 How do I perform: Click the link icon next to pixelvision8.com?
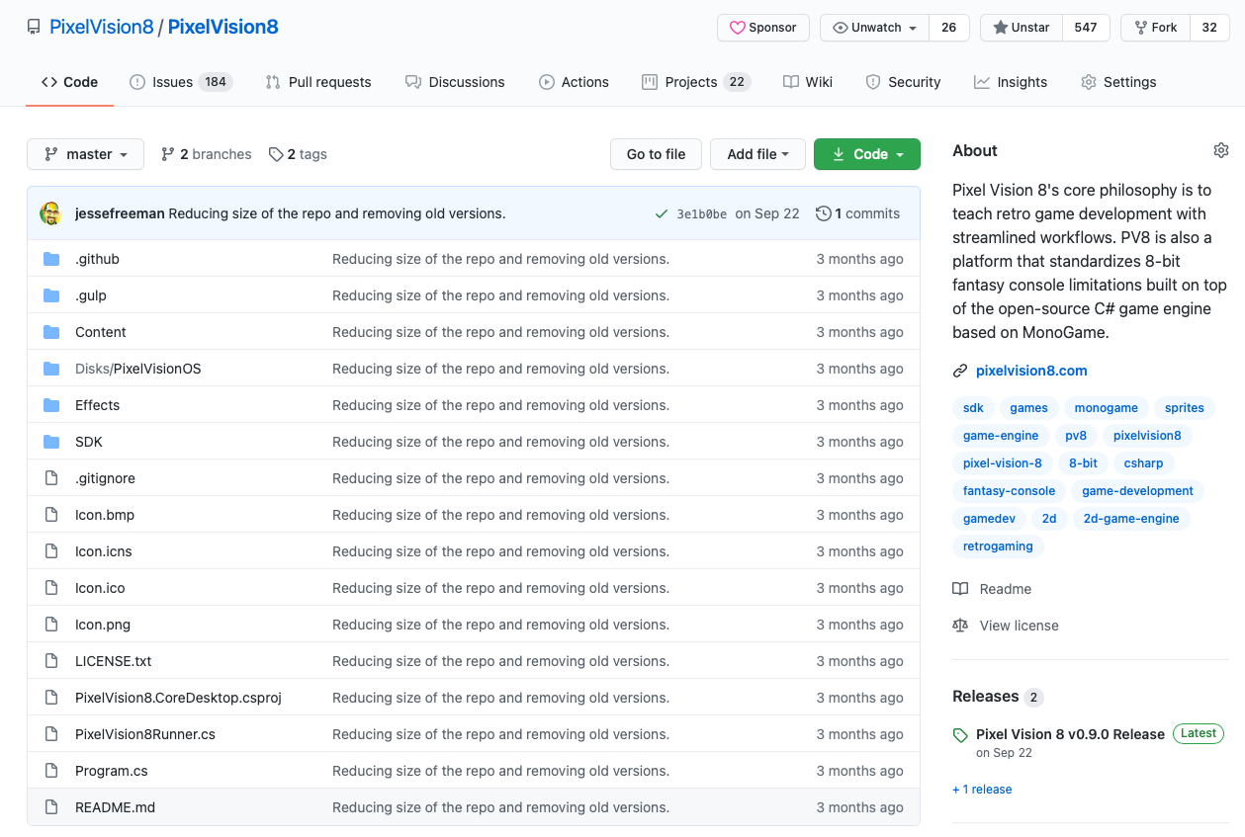pyautogui.click(x=959, y=370)
